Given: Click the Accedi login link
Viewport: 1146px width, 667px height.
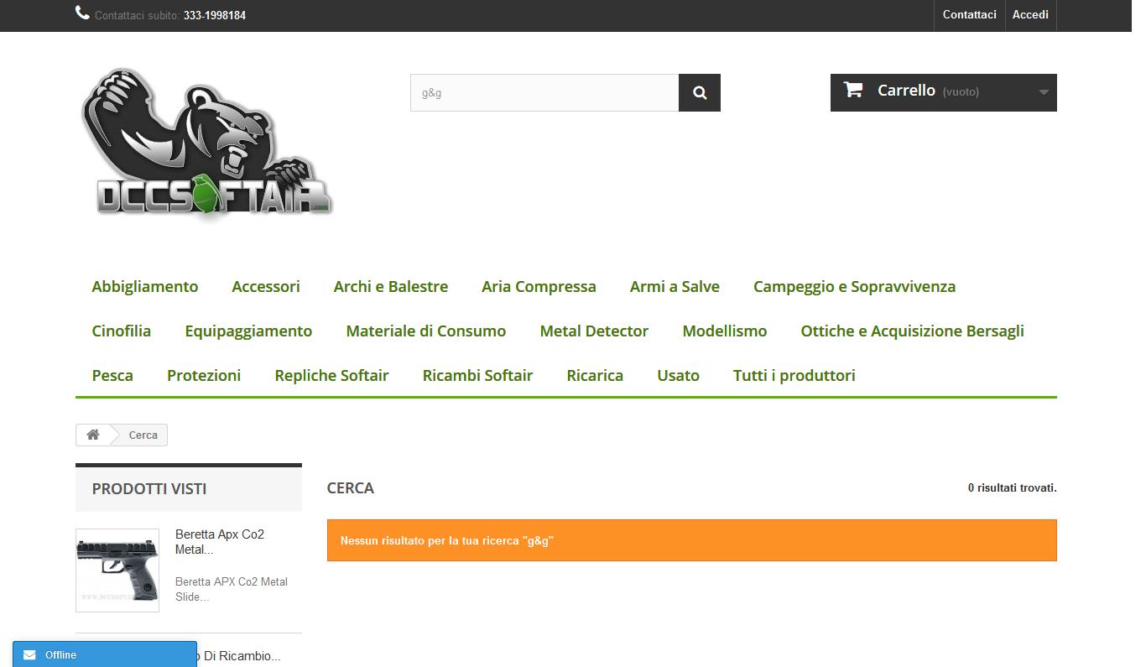Looking at the screenshot, I should point(1030,15).
